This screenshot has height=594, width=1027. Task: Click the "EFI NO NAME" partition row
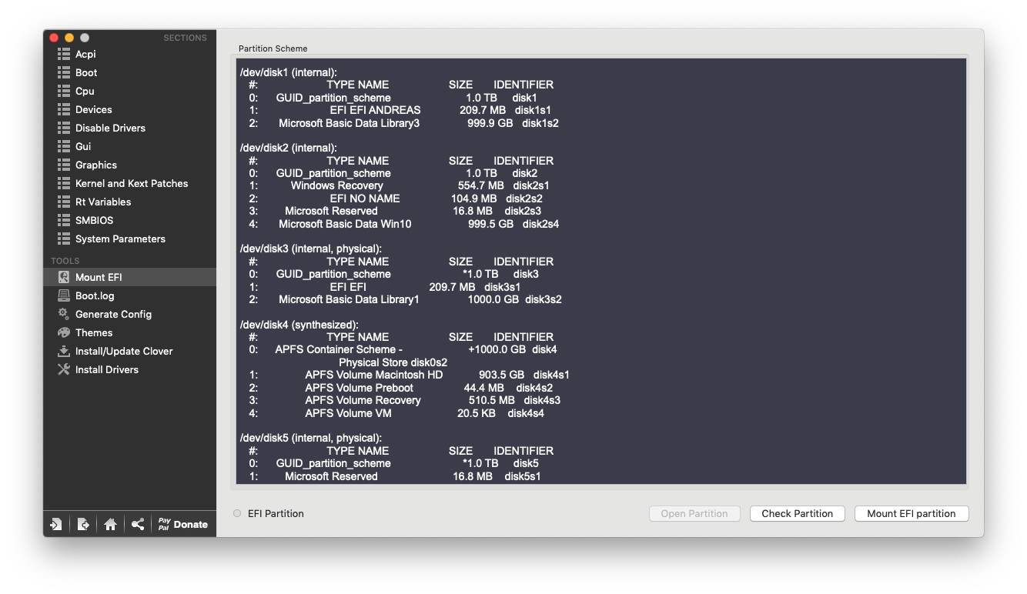tap(395, 199)
